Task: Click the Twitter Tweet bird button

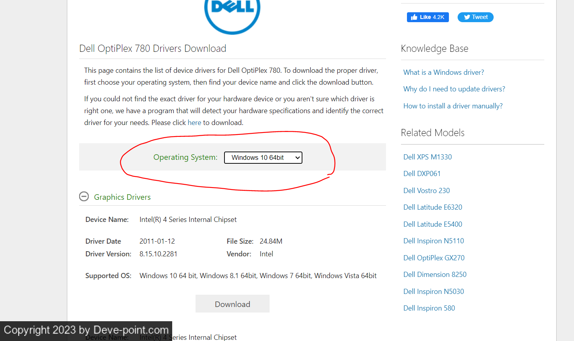Action: click(475, 17)
